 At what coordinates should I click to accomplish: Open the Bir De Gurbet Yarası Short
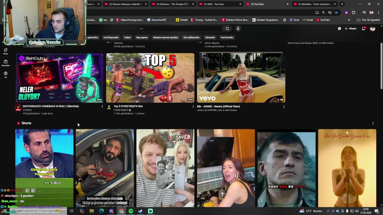[347, 168]
